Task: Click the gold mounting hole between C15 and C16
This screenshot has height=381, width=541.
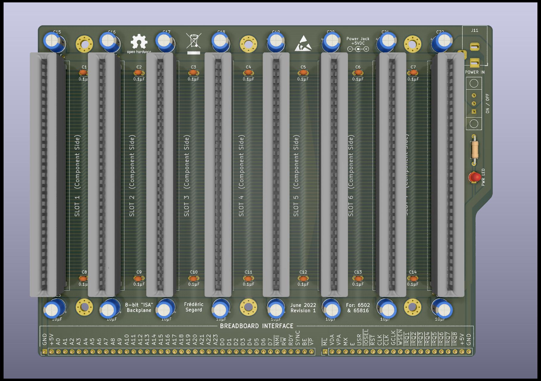Action: [84, 44]
